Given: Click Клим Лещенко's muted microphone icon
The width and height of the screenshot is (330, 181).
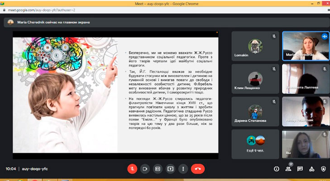Looking at the screenshot, I should point(274,69).
